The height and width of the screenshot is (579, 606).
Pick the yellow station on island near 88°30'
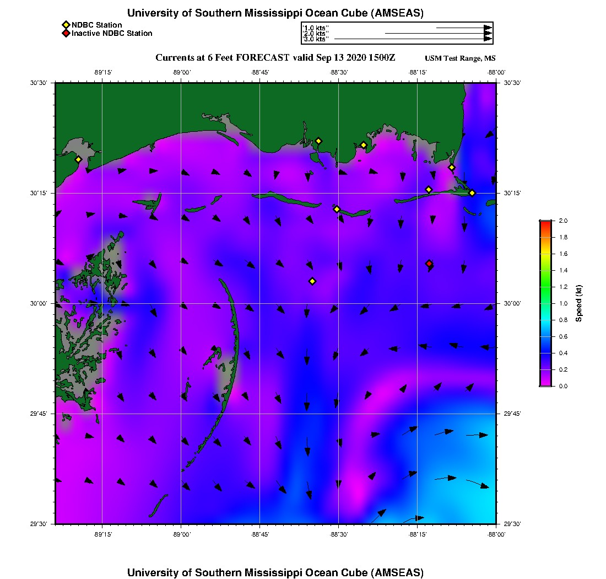point(337,209)
